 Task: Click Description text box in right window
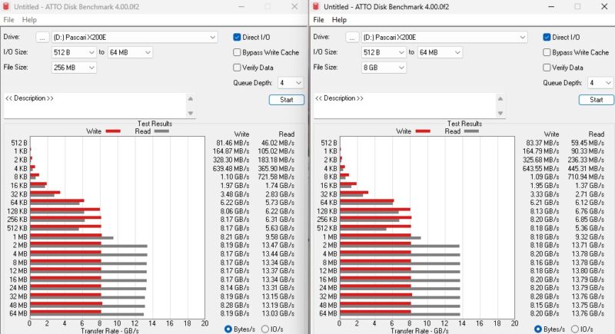pos(404,105)
